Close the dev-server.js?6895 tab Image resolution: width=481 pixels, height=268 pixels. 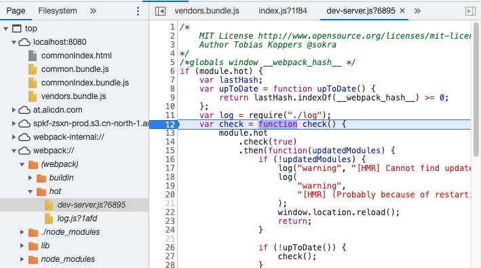[402, 11]
